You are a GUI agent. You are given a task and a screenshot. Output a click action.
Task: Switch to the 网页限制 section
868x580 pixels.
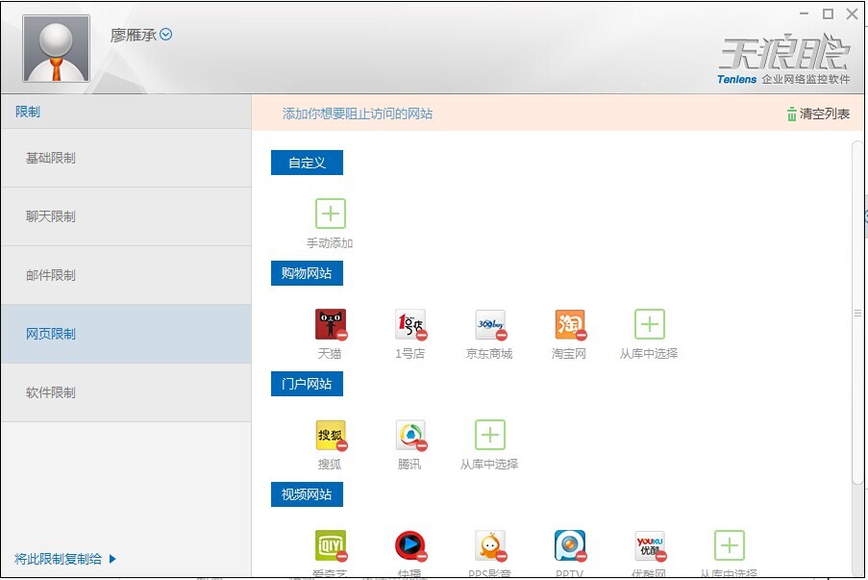click(x=126, y=334)
